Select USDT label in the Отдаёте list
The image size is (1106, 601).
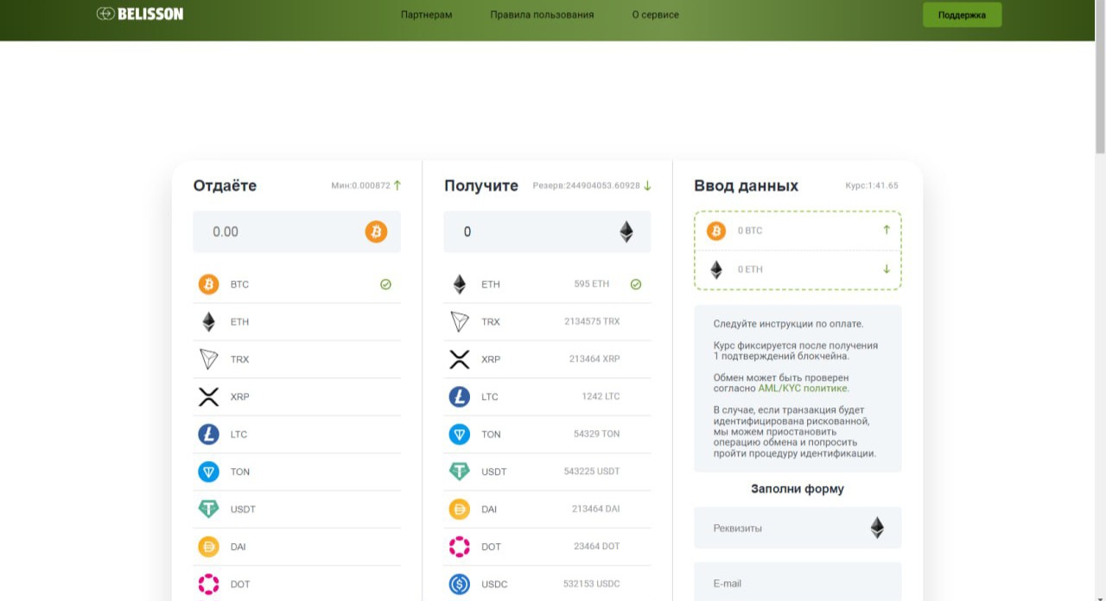point(243,509)
